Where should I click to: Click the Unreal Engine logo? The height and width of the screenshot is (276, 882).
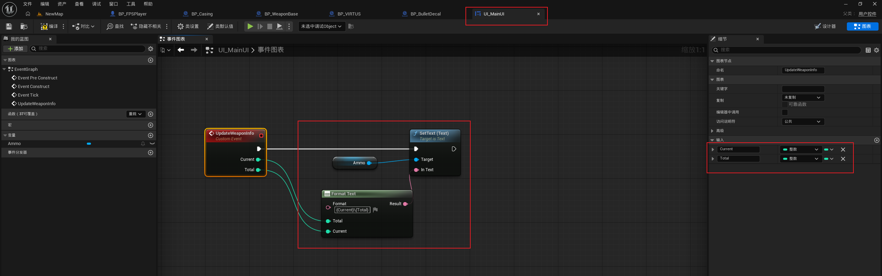tap(9, 9)
